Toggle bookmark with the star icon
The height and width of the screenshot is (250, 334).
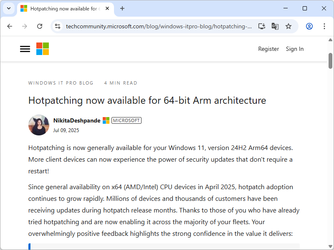tap(288, 26)
